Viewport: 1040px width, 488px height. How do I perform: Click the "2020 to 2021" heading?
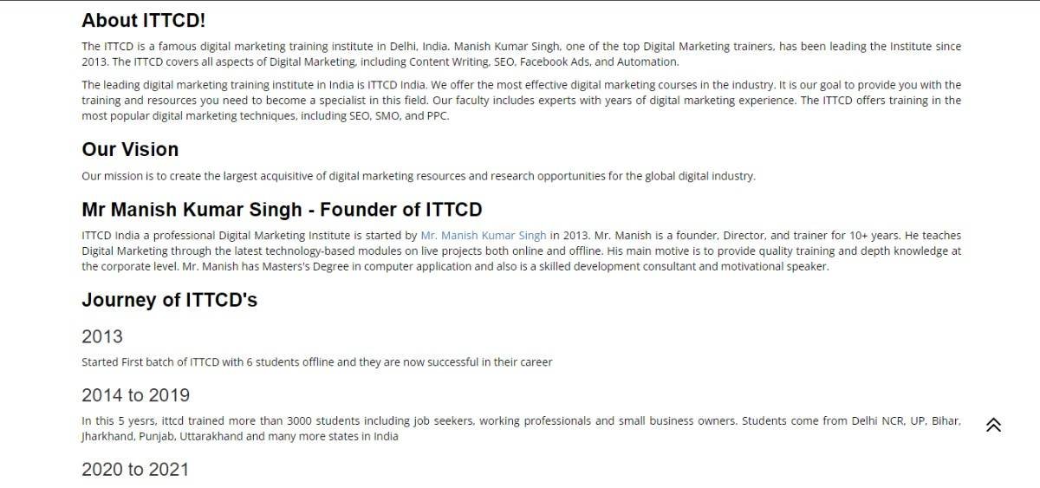[x=134, y=470]
